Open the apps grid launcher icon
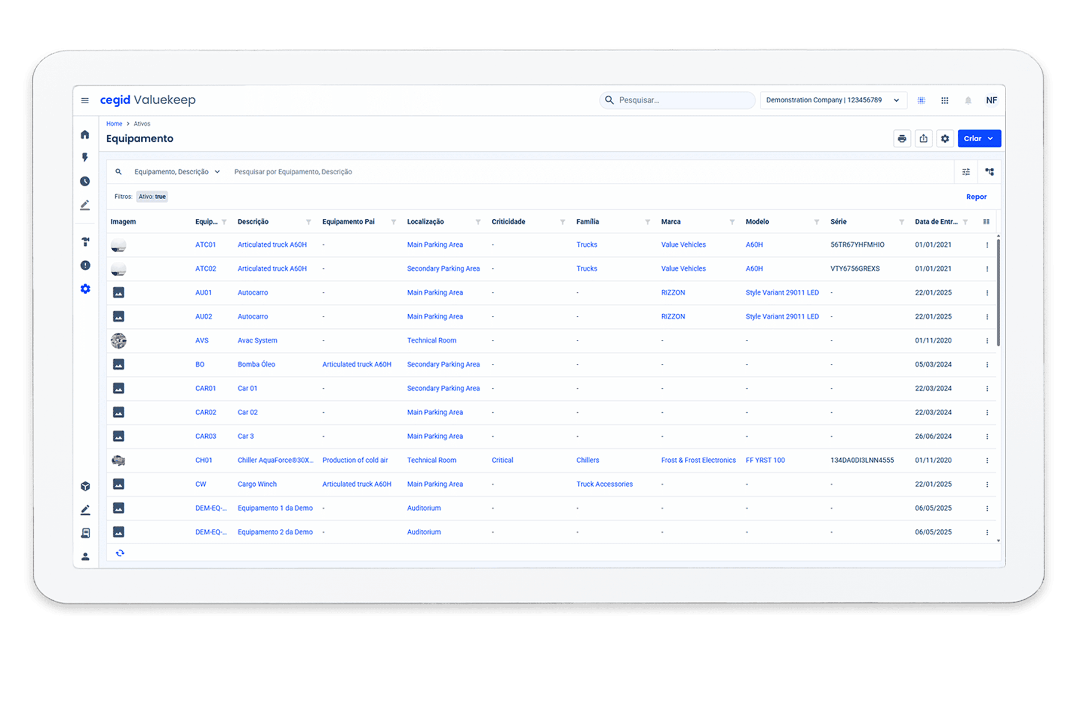 tap(945, 100)
